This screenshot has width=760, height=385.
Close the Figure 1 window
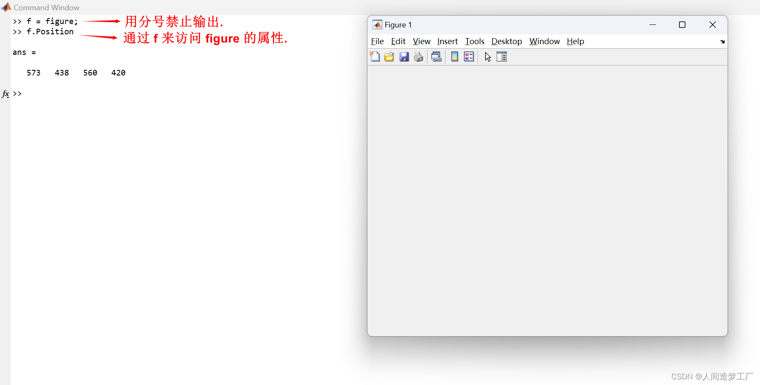[x=712, y=25]
